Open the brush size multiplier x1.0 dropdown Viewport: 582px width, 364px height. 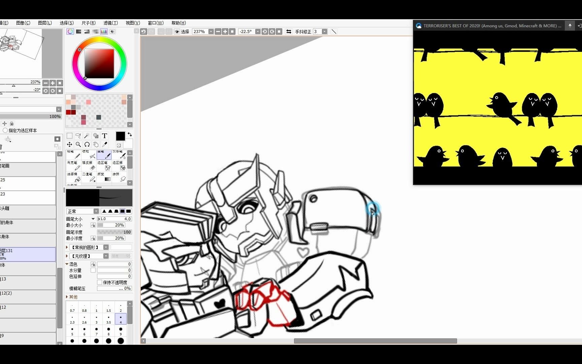(93, 219)
